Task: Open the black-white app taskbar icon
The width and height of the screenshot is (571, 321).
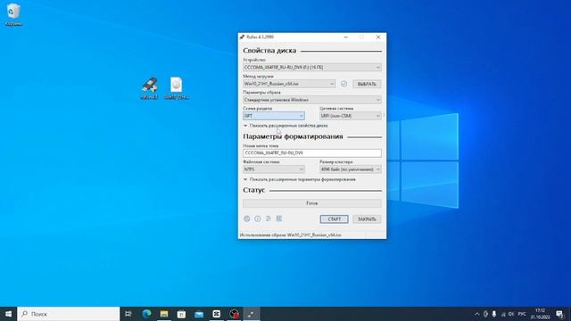Action: pyautogui.click(x=216, y=314)
